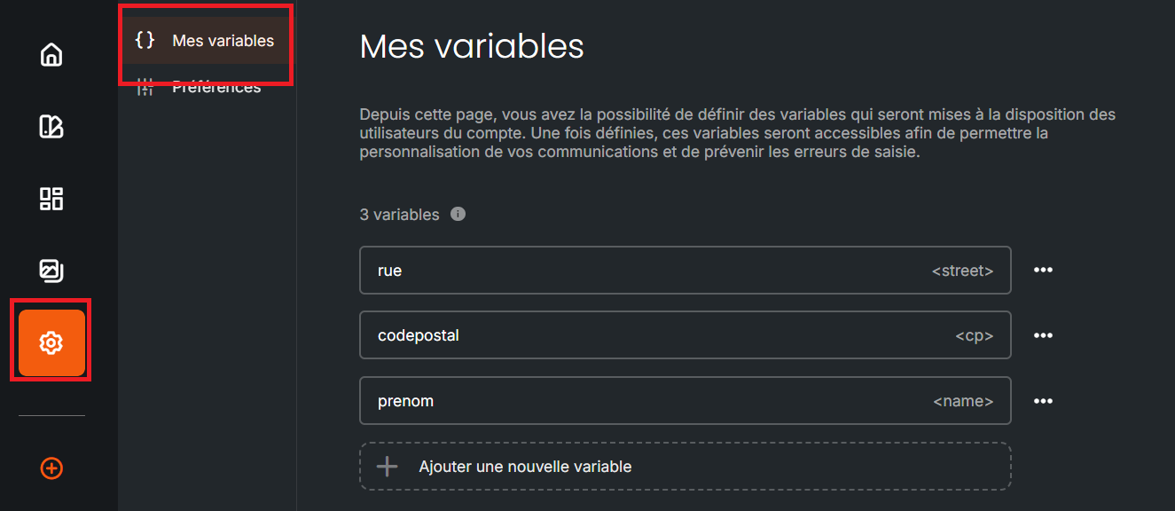Open the Préférences menu item
Screen dimensions: 1175x511
tap(215, 88)
